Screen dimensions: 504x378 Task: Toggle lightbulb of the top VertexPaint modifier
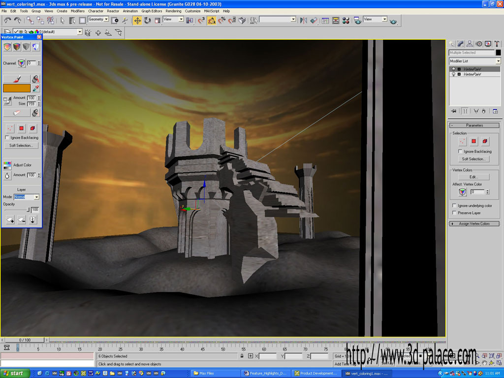click(453, 69)
